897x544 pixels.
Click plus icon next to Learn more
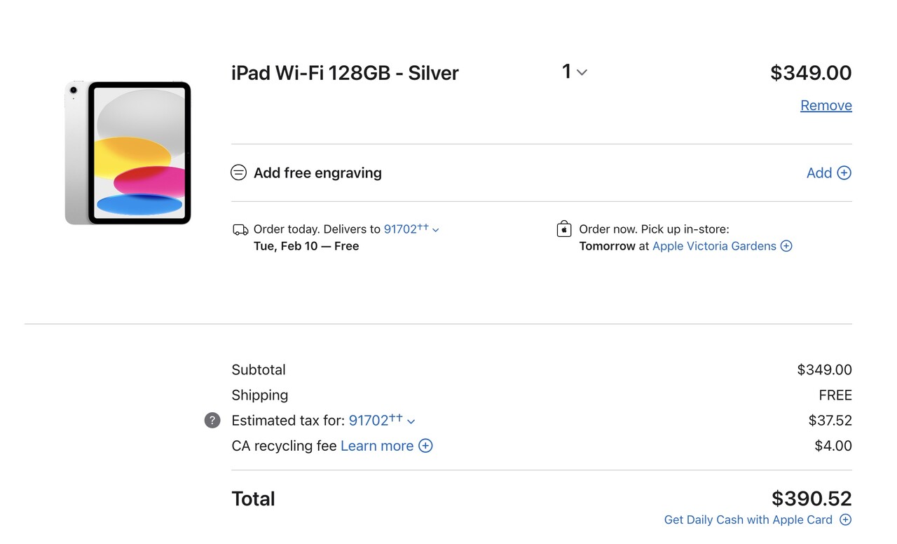pyautogui.click(x=425, y=446)
